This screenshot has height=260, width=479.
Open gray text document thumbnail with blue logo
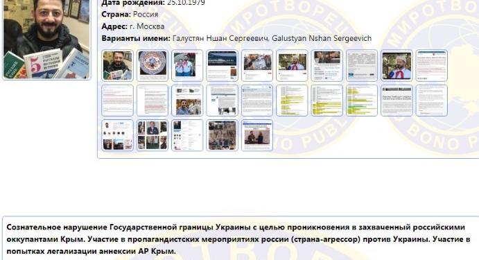[362, 65]
